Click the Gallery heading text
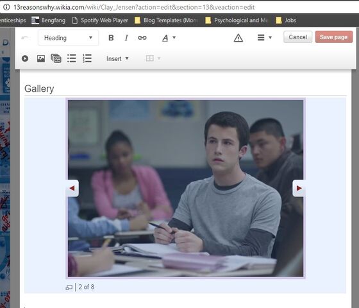The width and height of the screenshot is (359, 308). 39,89
